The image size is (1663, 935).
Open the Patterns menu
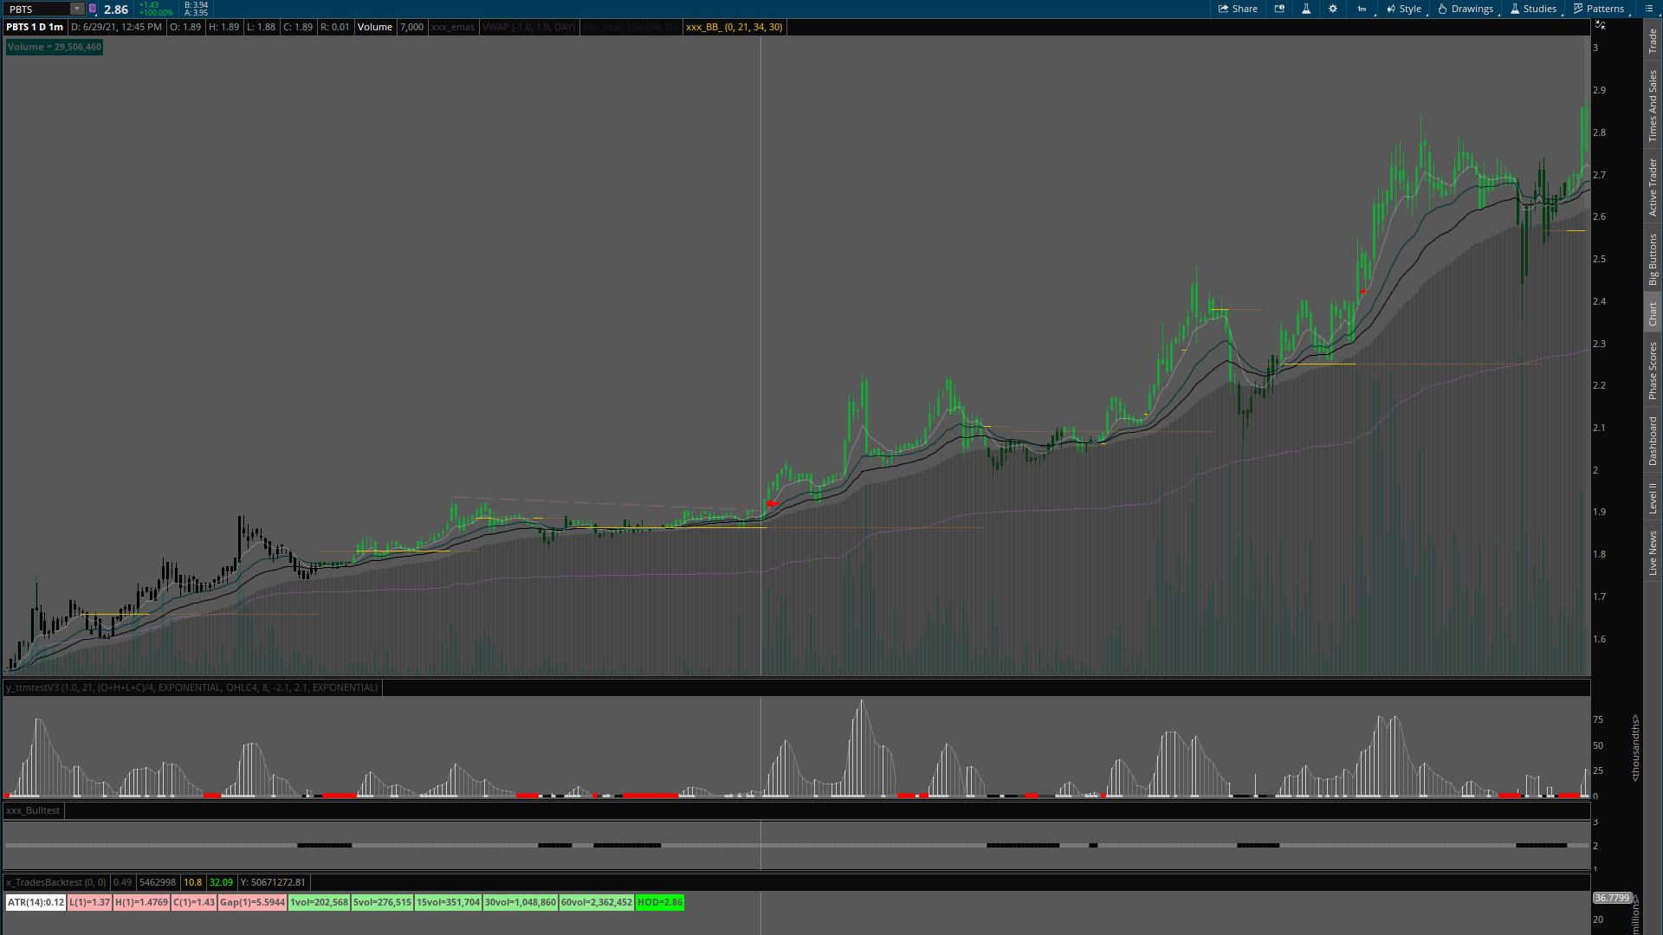(x=1599, y=9)
